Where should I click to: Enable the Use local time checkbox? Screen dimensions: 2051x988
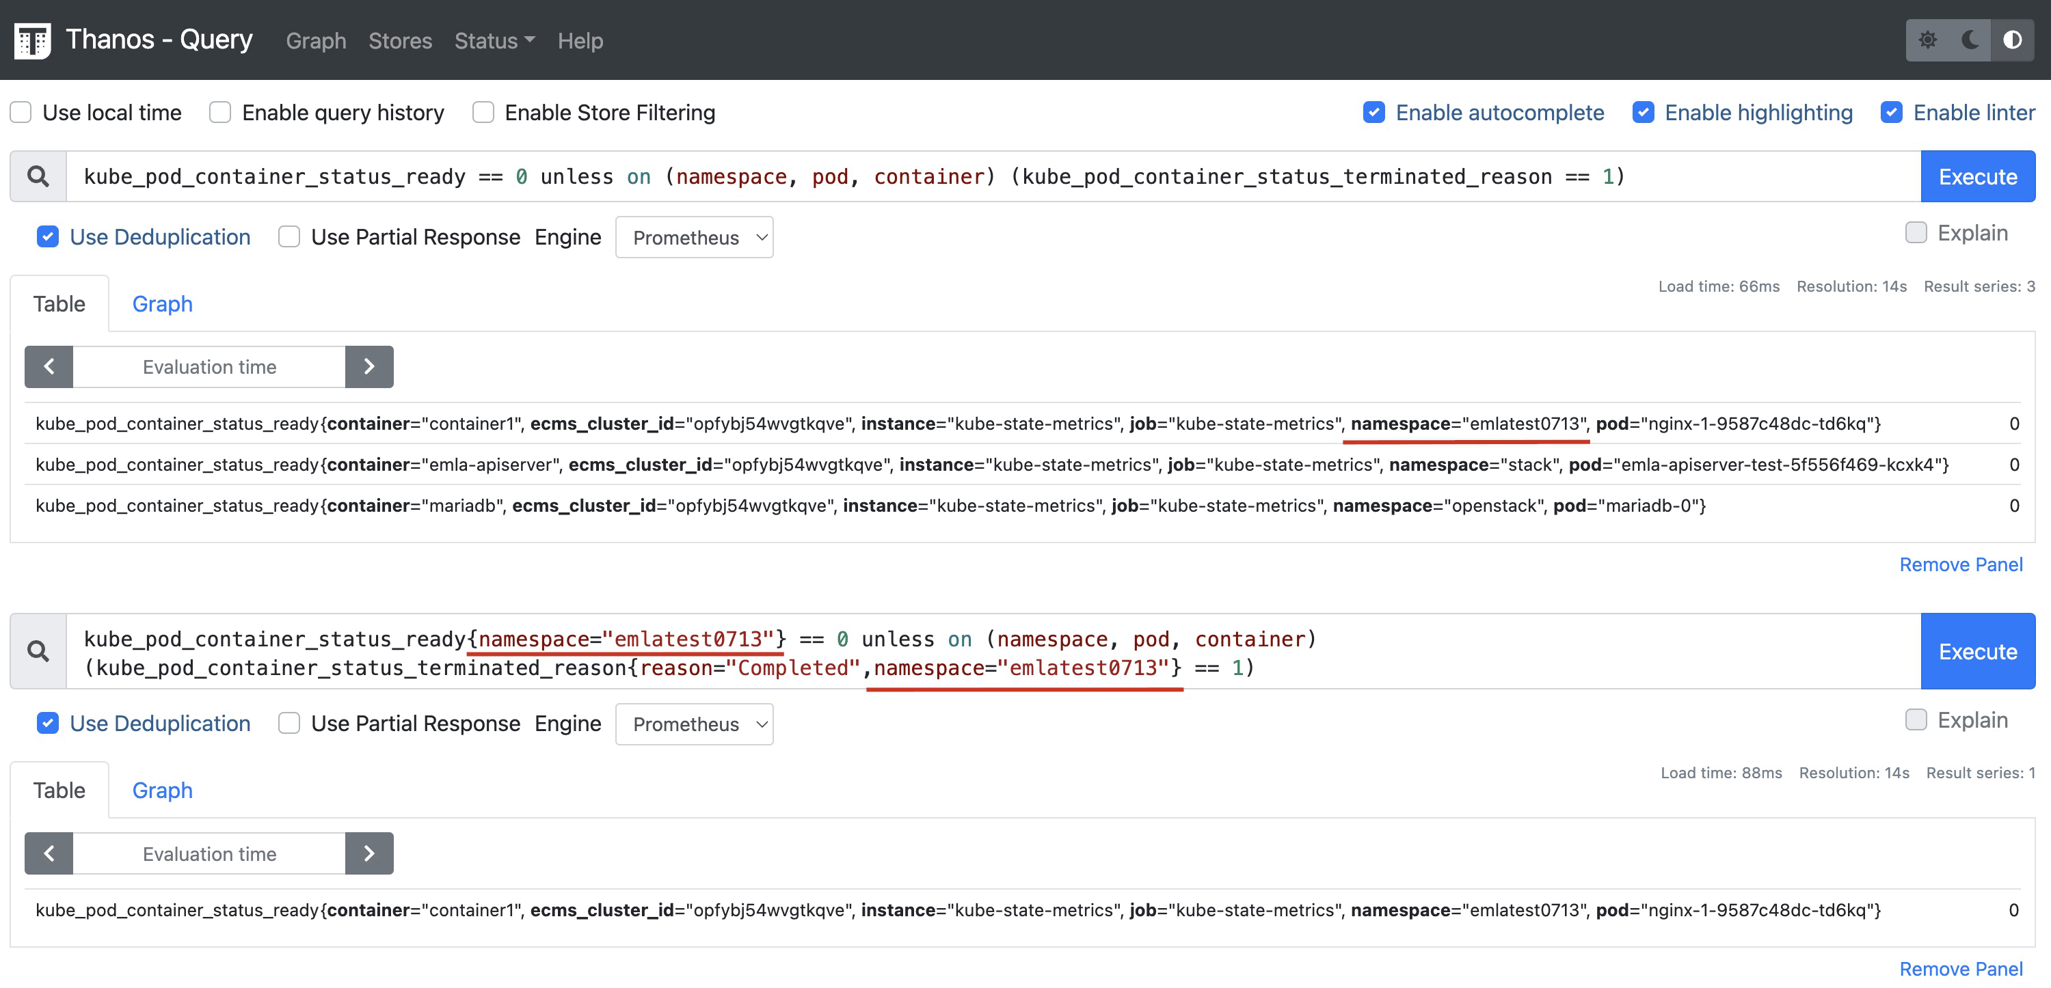tap(21, 113)
